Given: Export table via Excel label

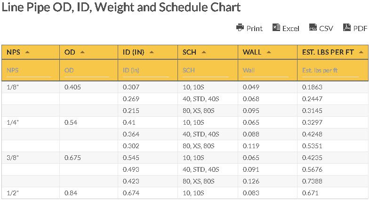Looking at the screenshot, I should (x=290, y=28).
